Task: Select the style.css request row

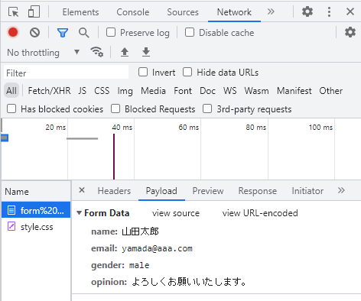Action: coord(36,226)
